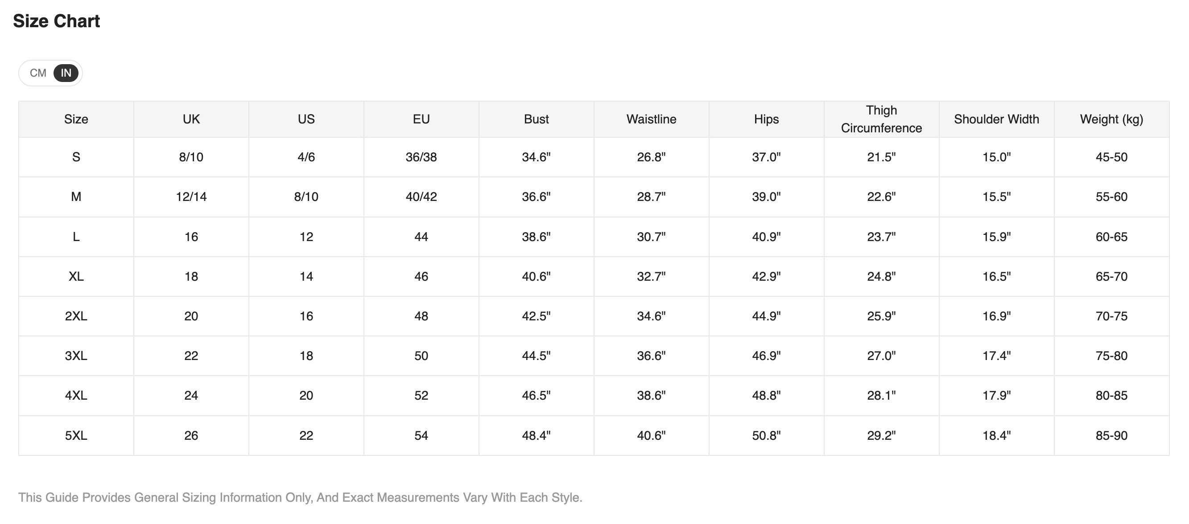Select the S size row label
1189x524 pixels.
point(76,157)
